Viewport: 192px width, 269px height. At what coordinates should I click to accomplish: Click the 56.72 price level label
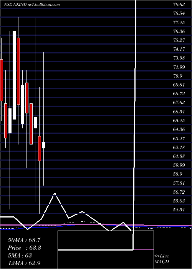[x=179, y=192]
